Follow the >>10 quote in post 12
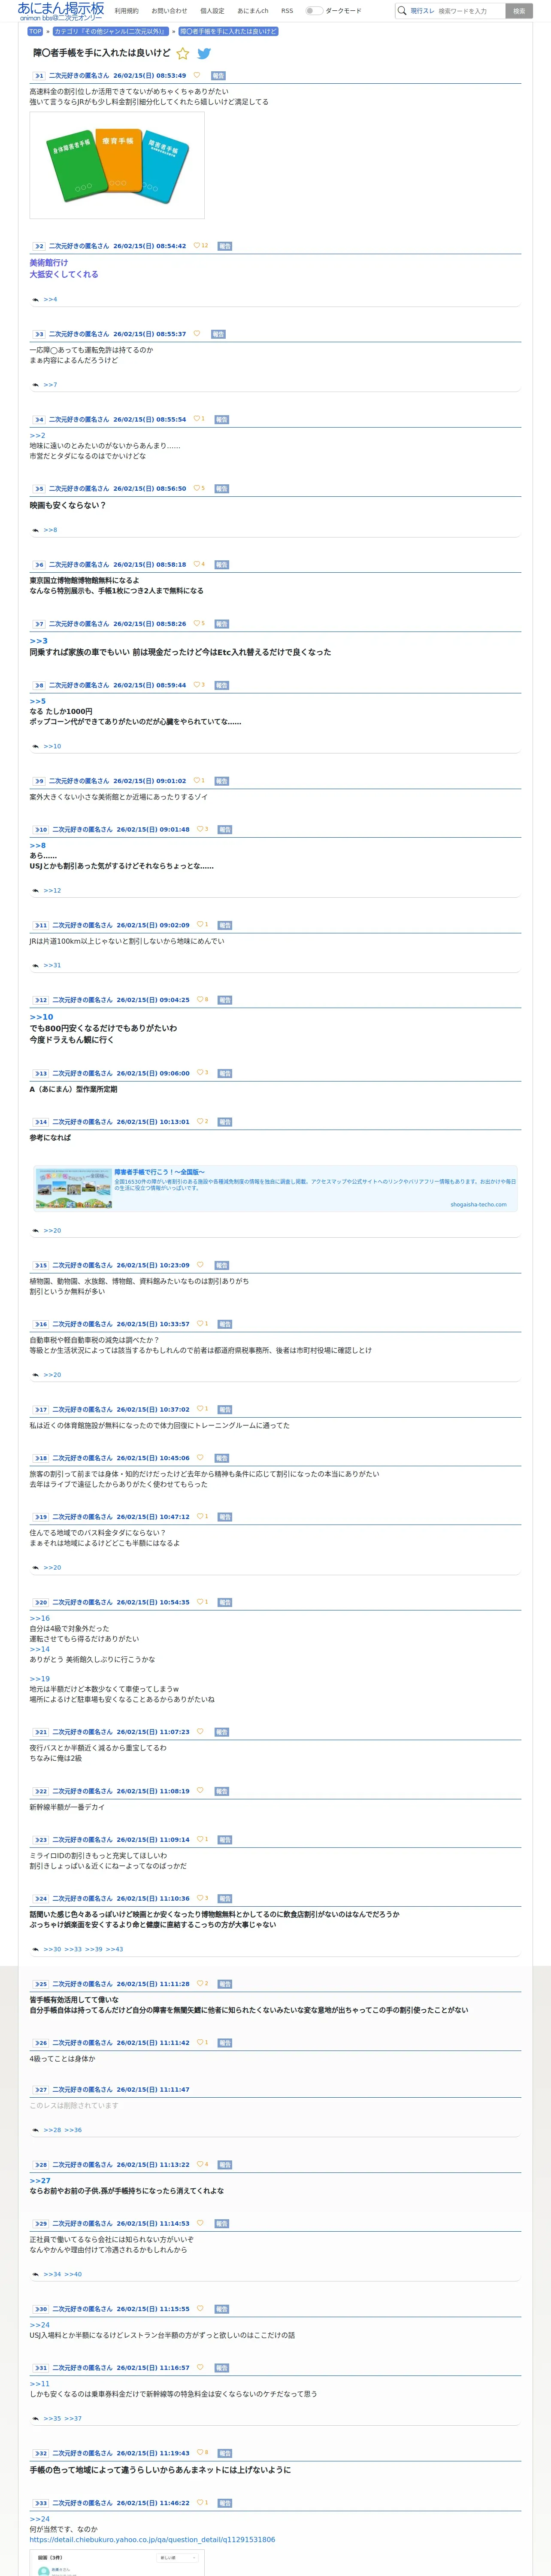Viewport: 551px width, 2576px height. (x=41, y=1017)
